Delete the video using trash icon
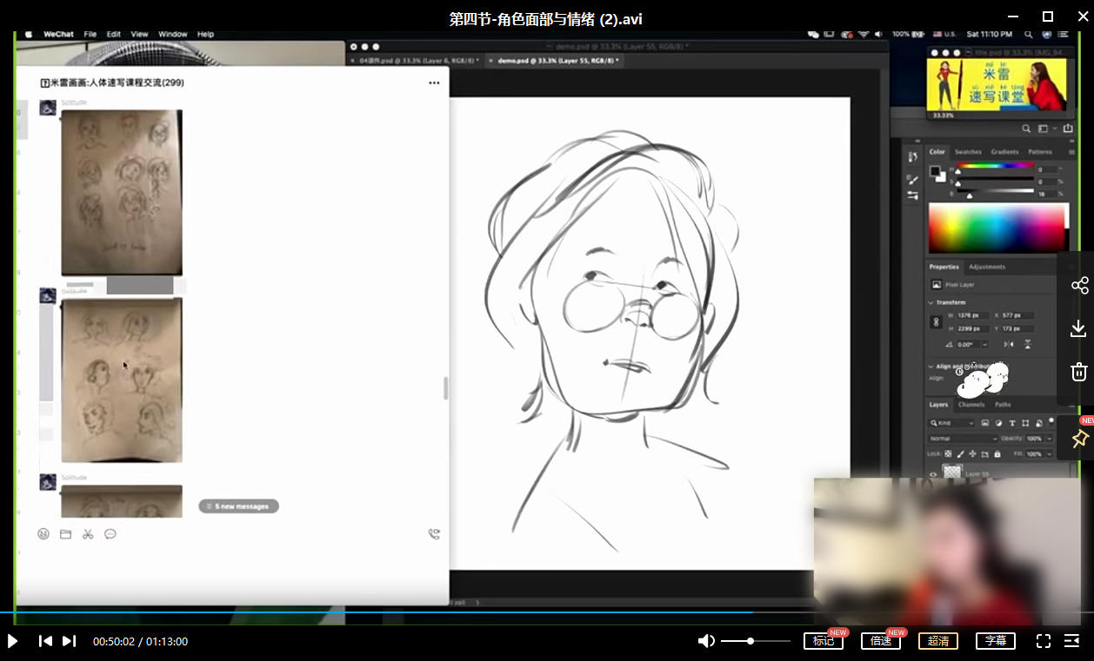Screen dimensions: 1094x661 coord(1078,372)
